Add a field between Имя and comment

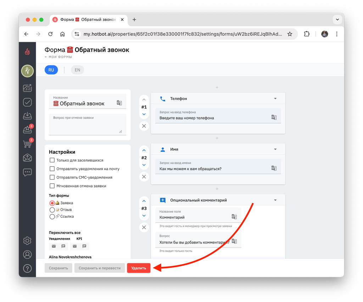[217, 189]
